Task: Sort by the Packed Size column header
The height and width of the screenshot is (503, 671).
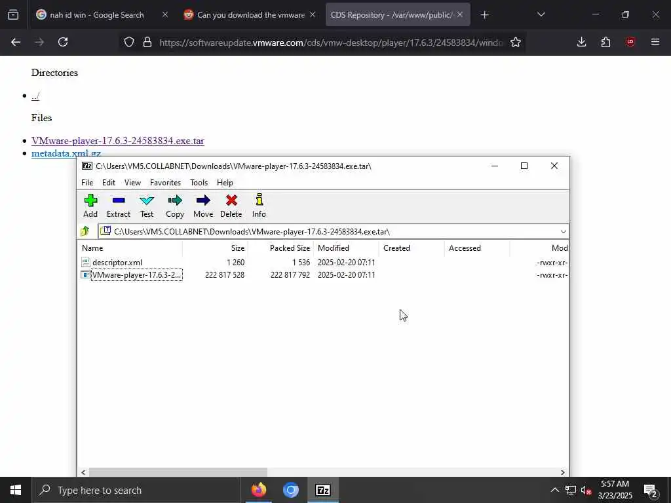Action: pyautogui.click(x=280, y=248)
